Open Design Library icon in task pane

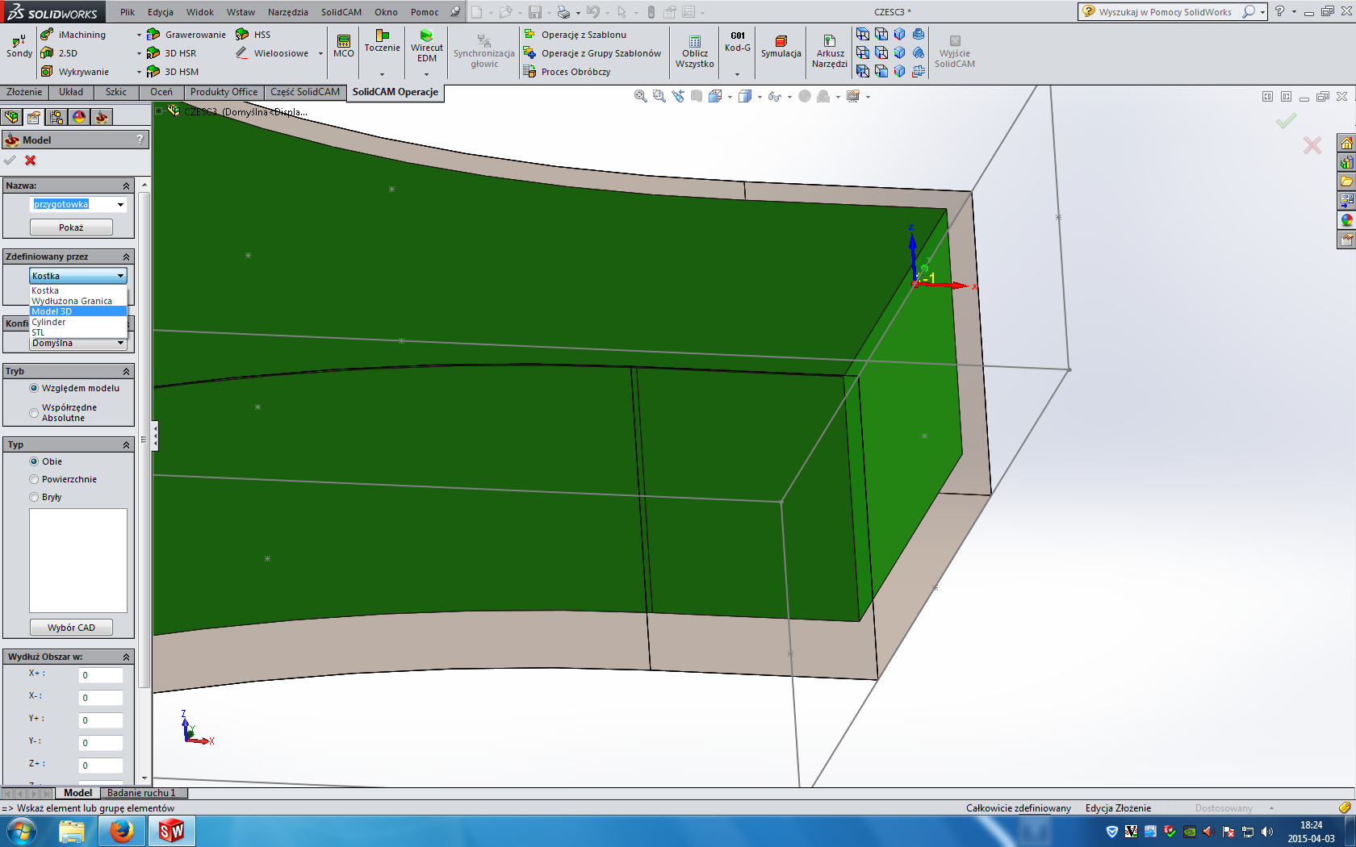(1346, 163)
